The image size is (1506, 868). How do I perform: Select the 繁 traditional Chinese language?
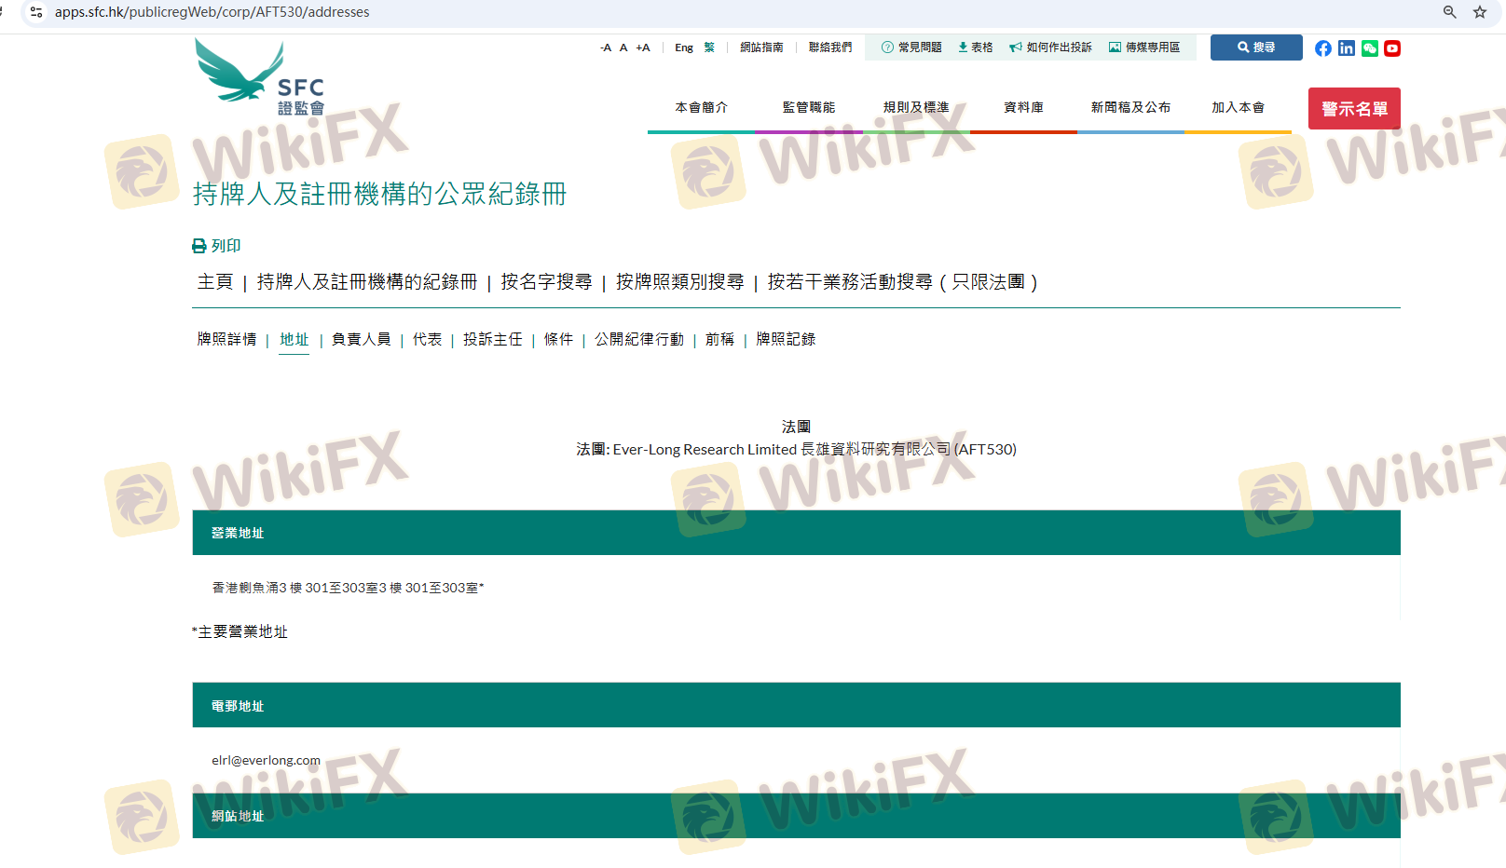(709, 47)
